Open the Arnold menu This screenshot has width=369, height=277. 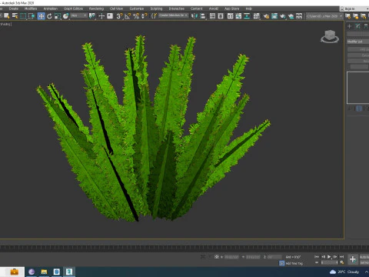pyautogui.click(x=214, y=8)
